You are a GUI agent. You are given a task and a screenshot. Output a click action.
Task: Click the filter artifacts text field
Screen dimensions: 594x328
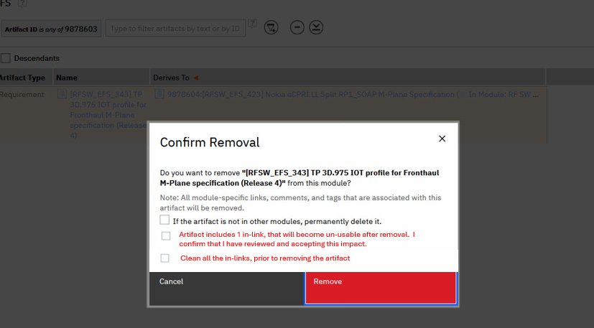click(175, 28)
